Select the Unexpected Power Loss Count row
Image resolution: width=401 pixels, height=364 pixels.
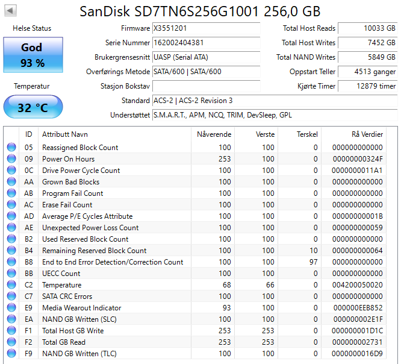pyautogui.click(x=90, y=228)
